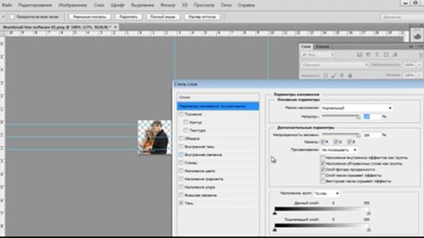
Task: Click the white slider handle under Данный слой
Action: 368,213
